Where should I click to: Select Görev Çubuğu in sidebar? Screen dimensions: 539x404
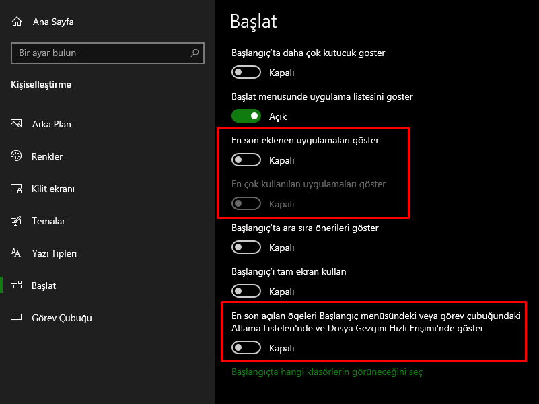click(61, 318)
